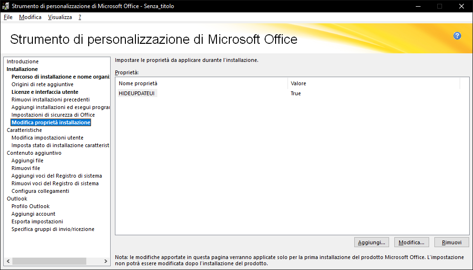Open Impostazioni di sicurezza di Office
Viewport: 473px width, 270px height.
(53, 115)
